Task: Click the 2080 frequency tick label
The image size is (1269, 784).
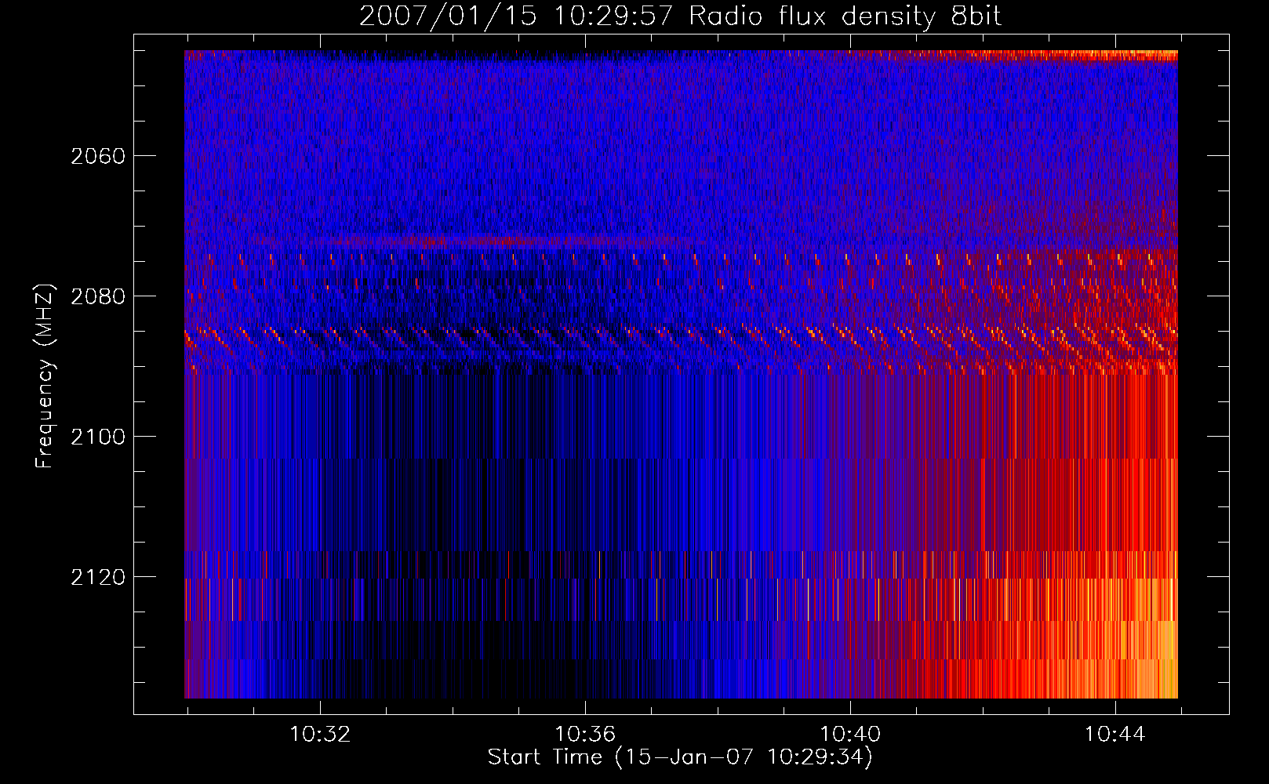Action: coord(98,296)
